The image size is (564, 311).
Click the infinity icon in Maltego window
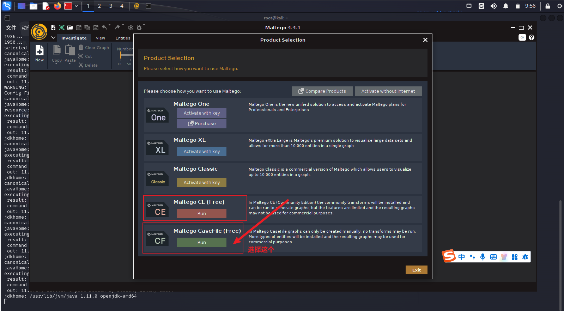pyautogui.click(x=522, y=37)
